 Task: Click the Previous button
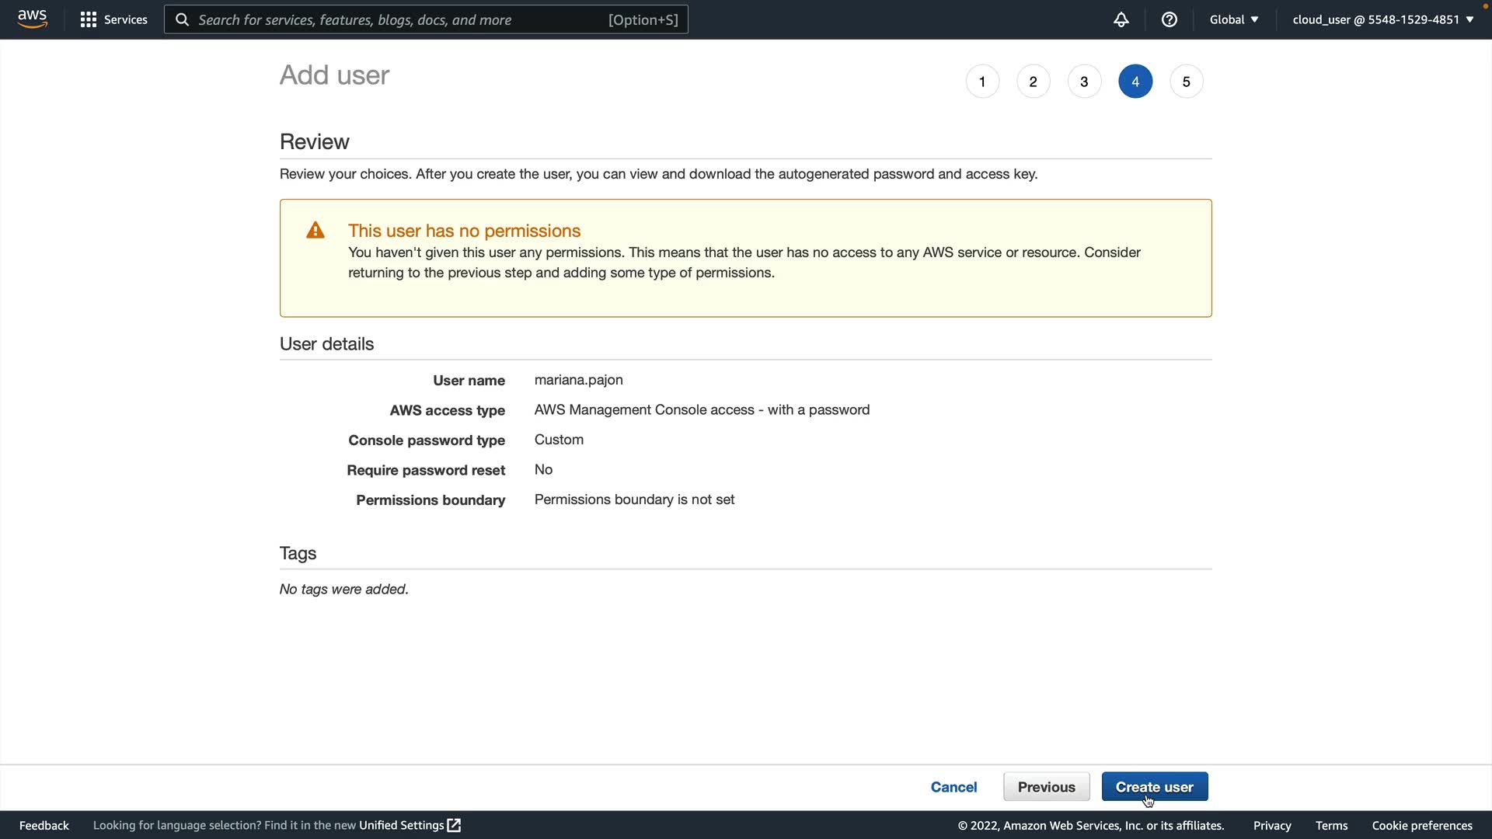(1046, 786)
